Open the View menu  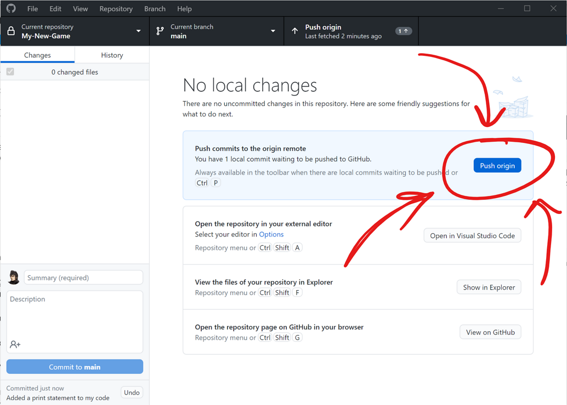(80, 9)
